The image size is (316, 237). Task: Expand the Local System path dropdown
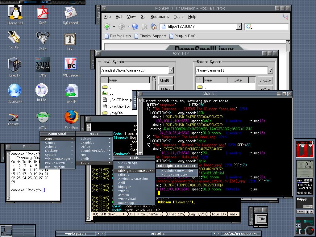tap(171, 70)
